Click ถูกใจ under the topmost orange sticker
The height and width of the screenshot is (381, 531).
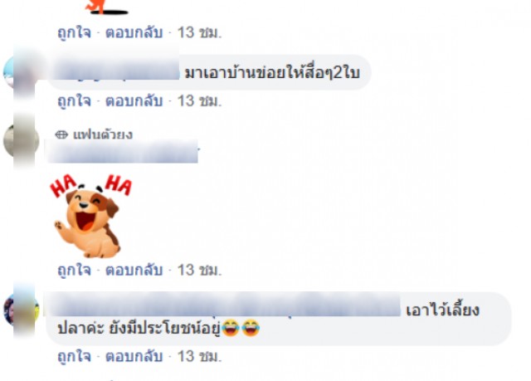click(x=74, y=33)
